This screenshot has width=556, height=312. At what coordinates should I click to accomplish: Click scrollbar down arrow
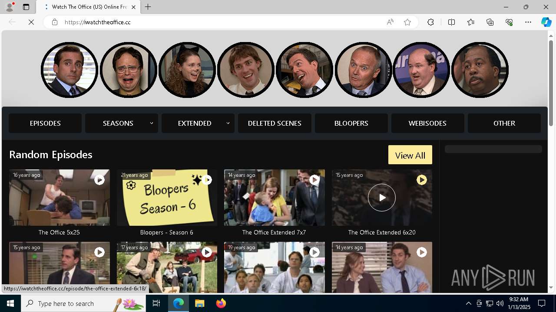551,287
